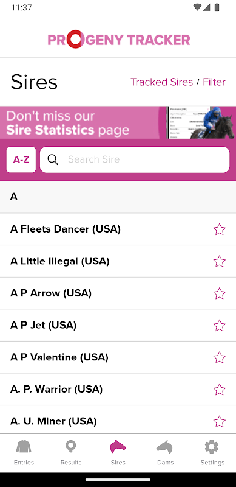Open the Entries jockey silks tab
This screenshot has width=236, height=487.
(24, 452)
